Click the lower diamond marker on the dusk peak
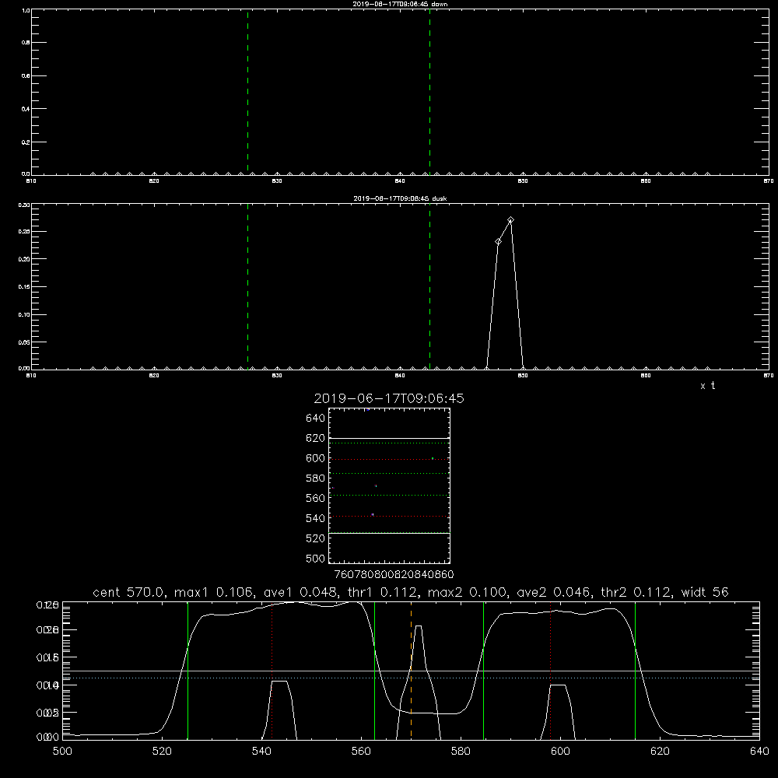 pyautogui.click(x=498, y=242)
